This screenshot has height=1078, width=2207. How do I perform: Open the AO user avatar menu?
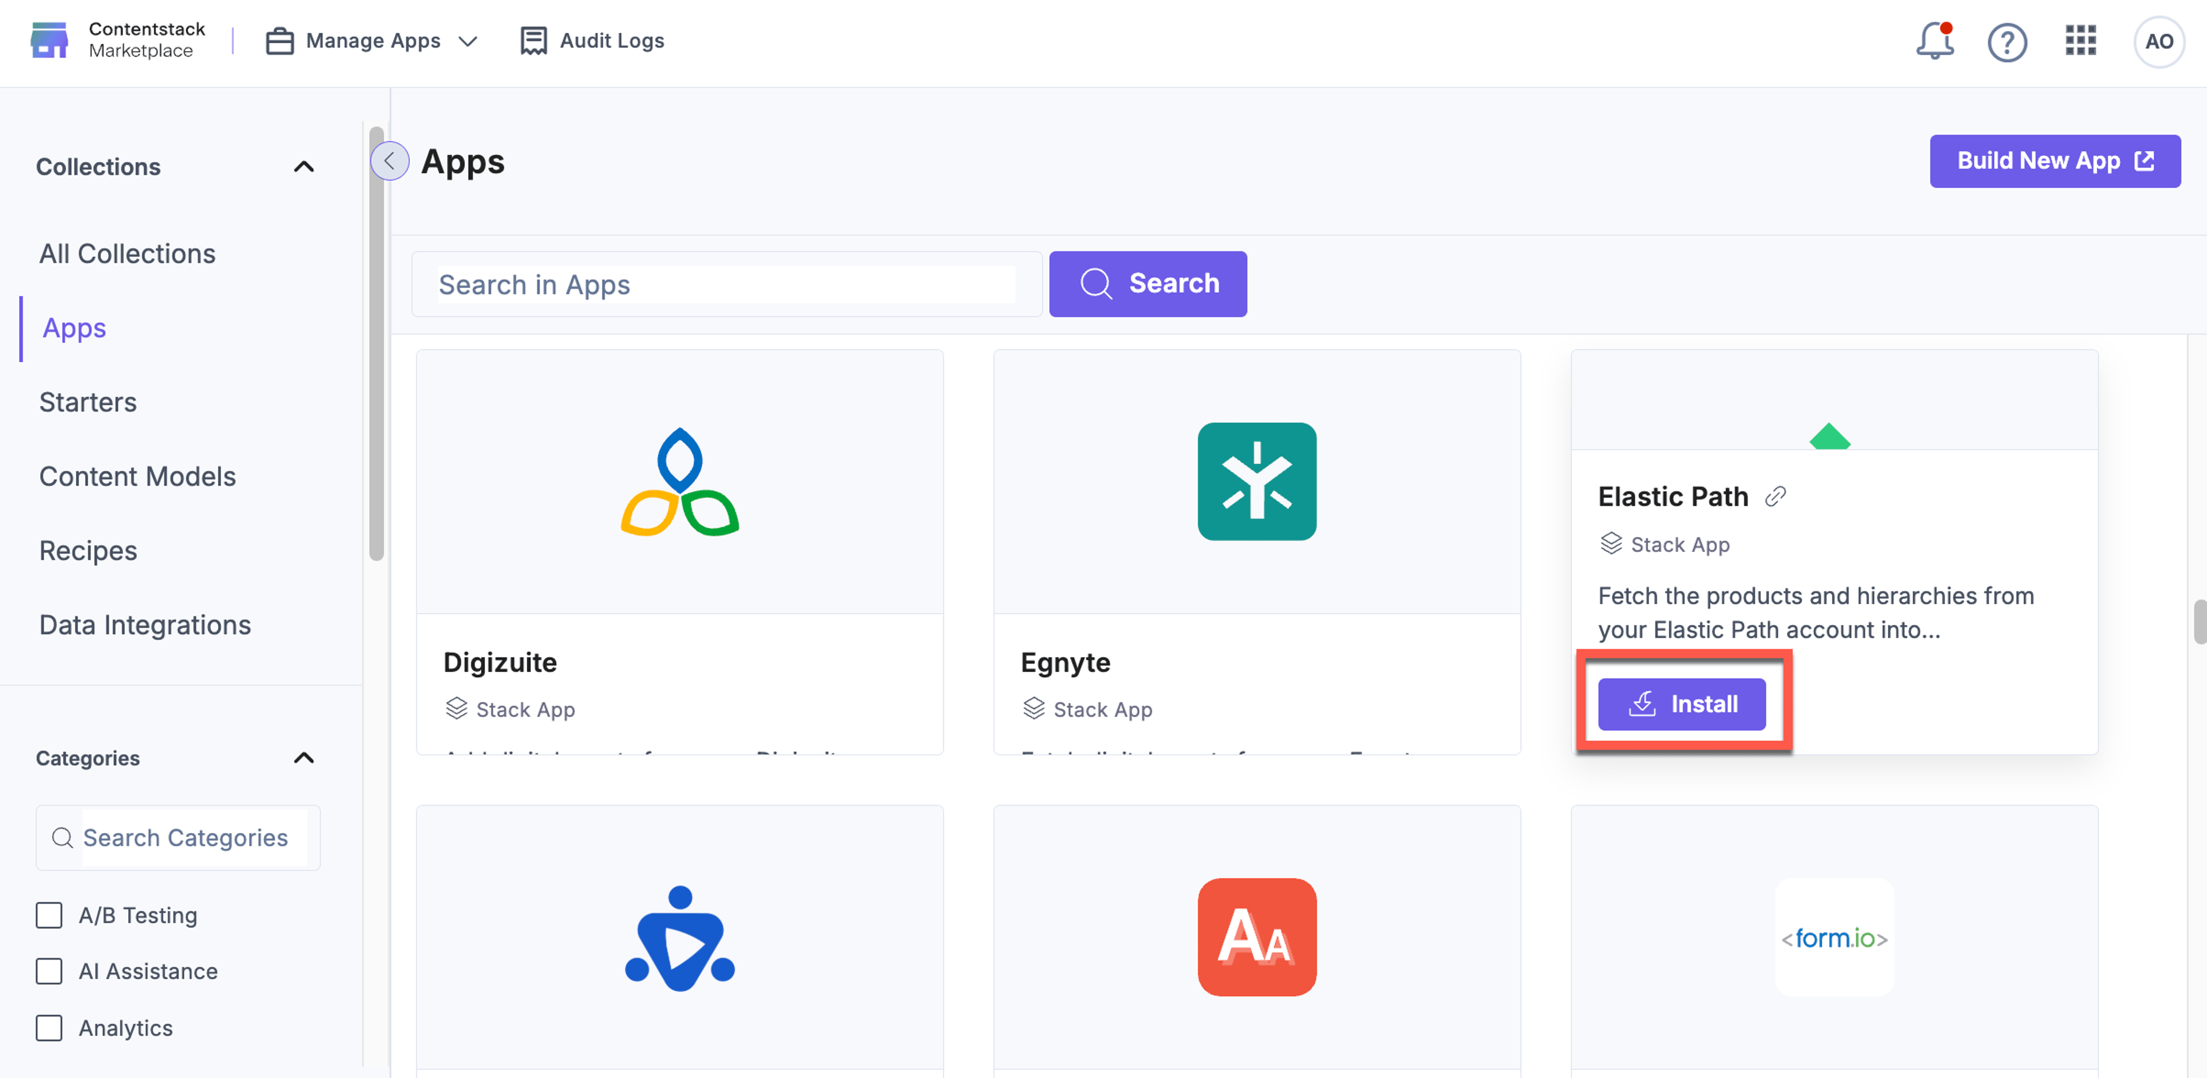coord(2158,41)
